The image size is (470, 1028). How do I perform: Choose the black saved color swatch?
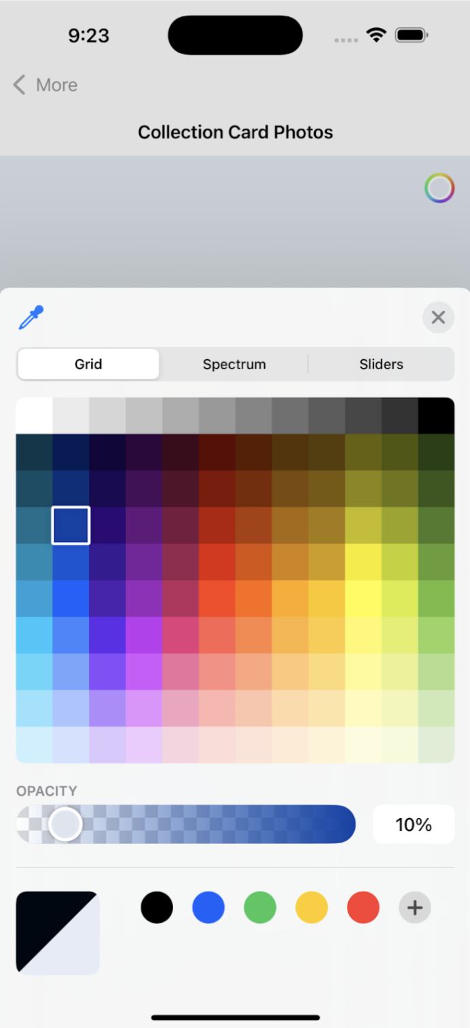[157, 908]
